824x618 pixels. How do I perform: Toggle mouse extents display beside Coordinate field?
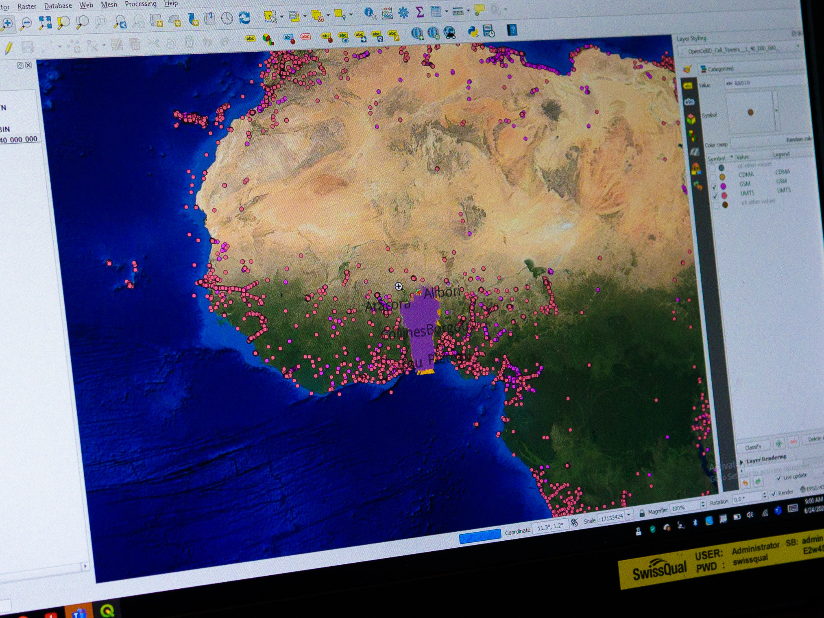coord(574,522)
